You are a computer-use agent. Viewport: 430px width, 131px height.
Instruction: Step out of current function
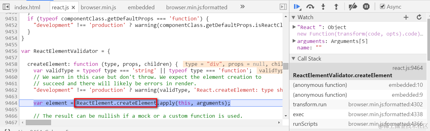(336, 6)
